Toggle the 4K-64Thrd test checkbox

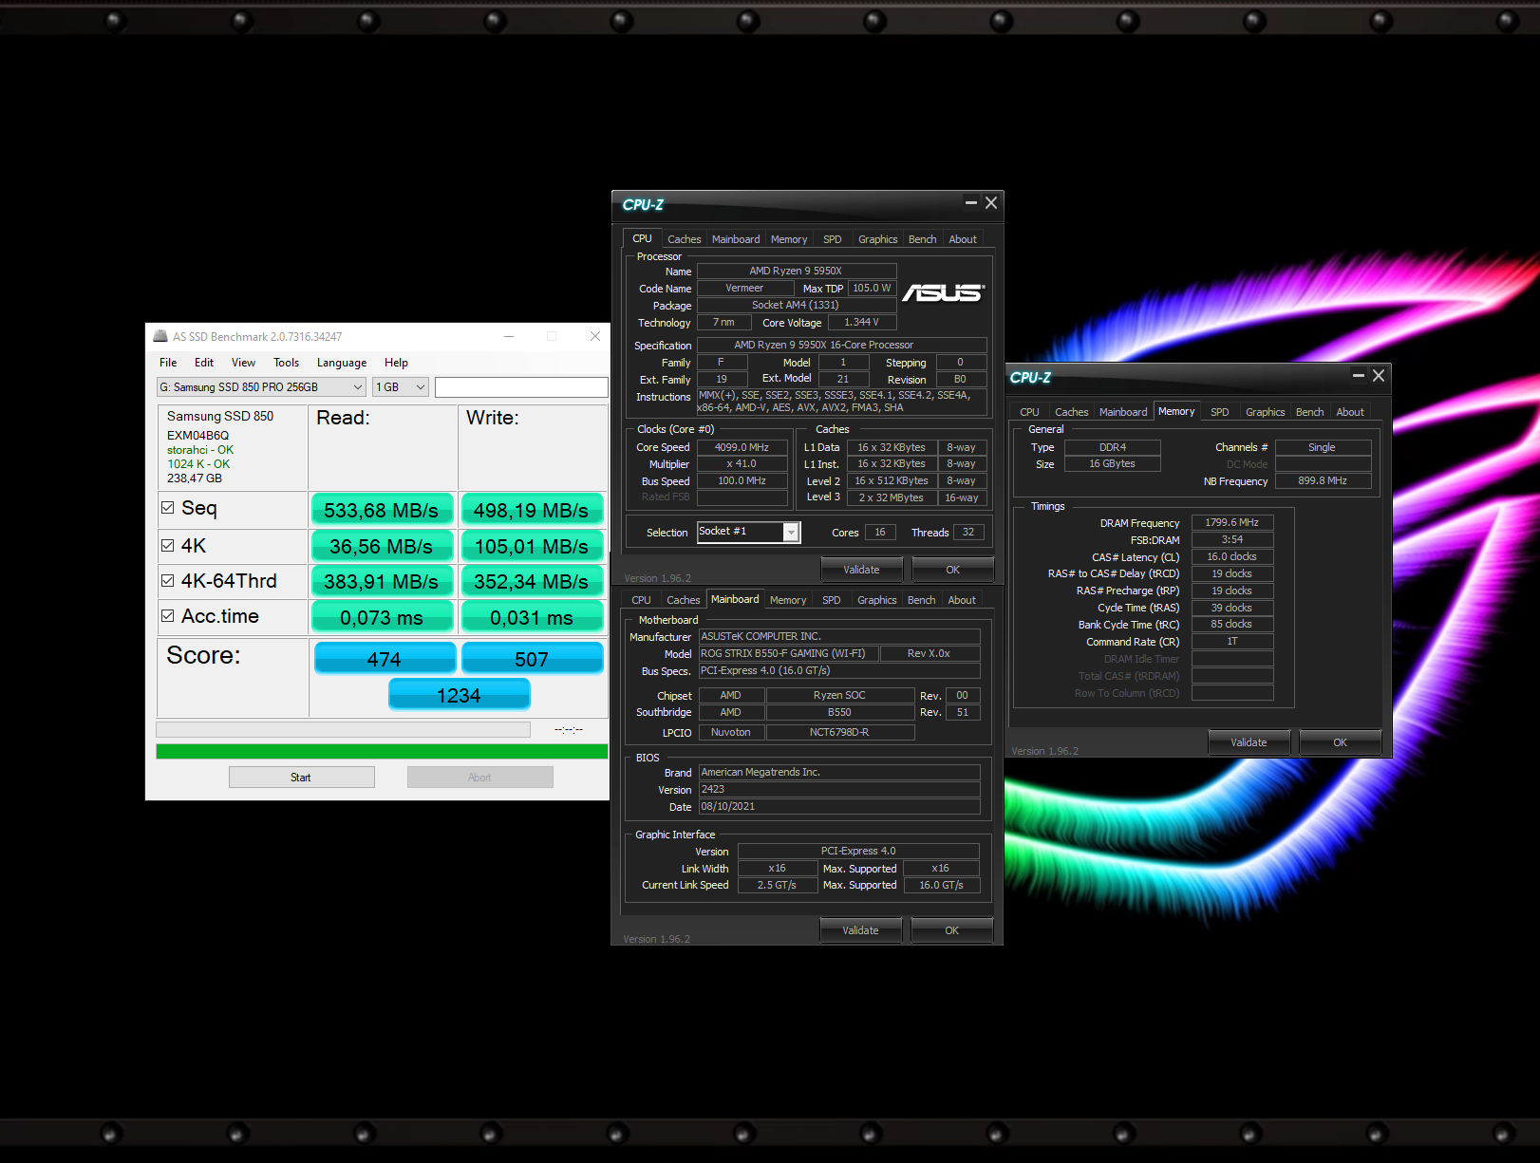(x=168, y=581)
